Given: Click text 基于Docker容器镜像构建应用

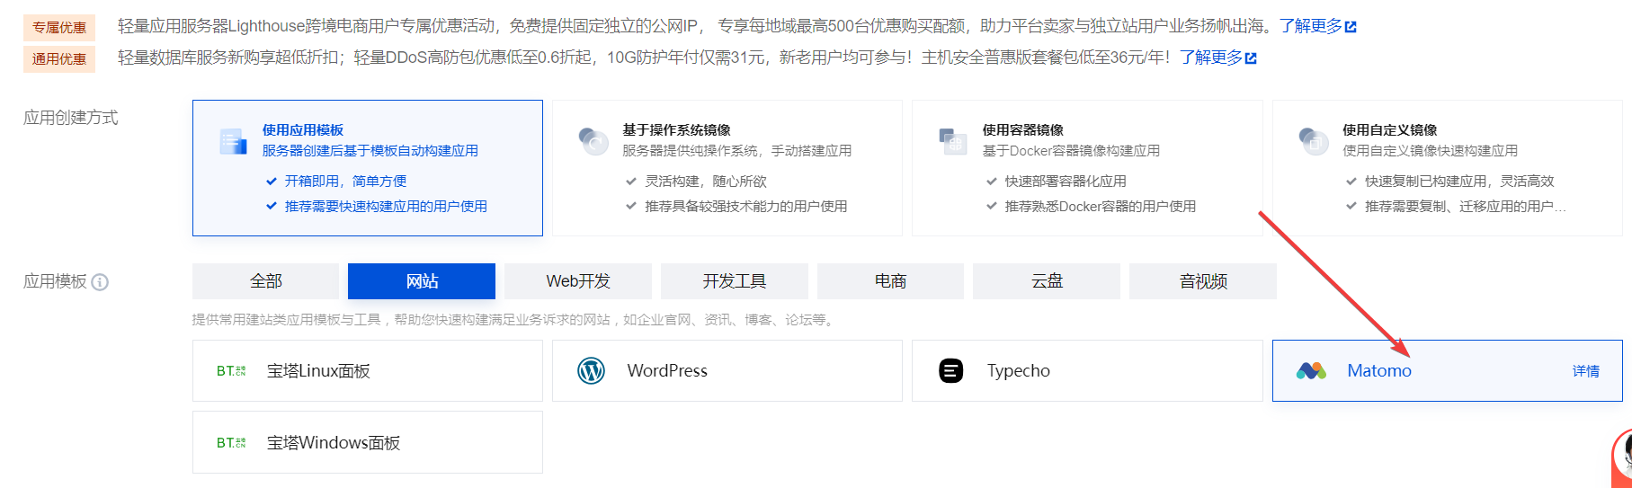Looking at the screenshot, I should click(x=1071, y=150).
